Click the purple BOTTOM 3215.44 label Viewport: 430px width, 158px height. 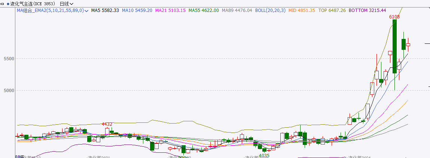(366, 10)
